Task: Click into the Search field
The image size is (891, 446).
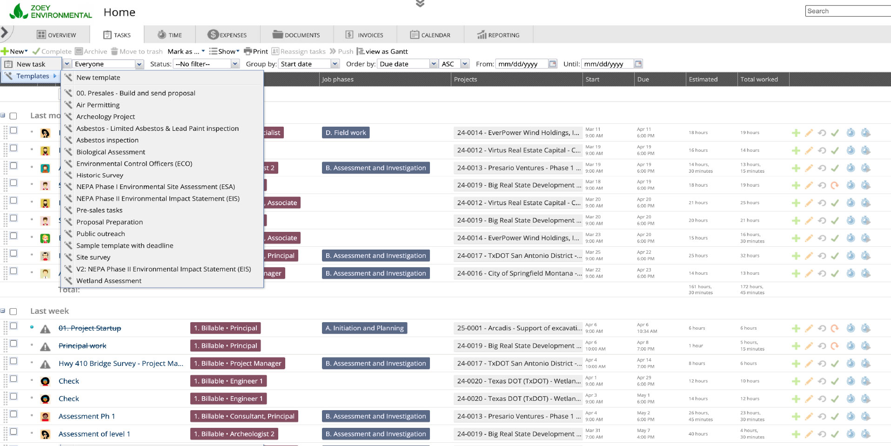Action: click(x=847, y=11)
